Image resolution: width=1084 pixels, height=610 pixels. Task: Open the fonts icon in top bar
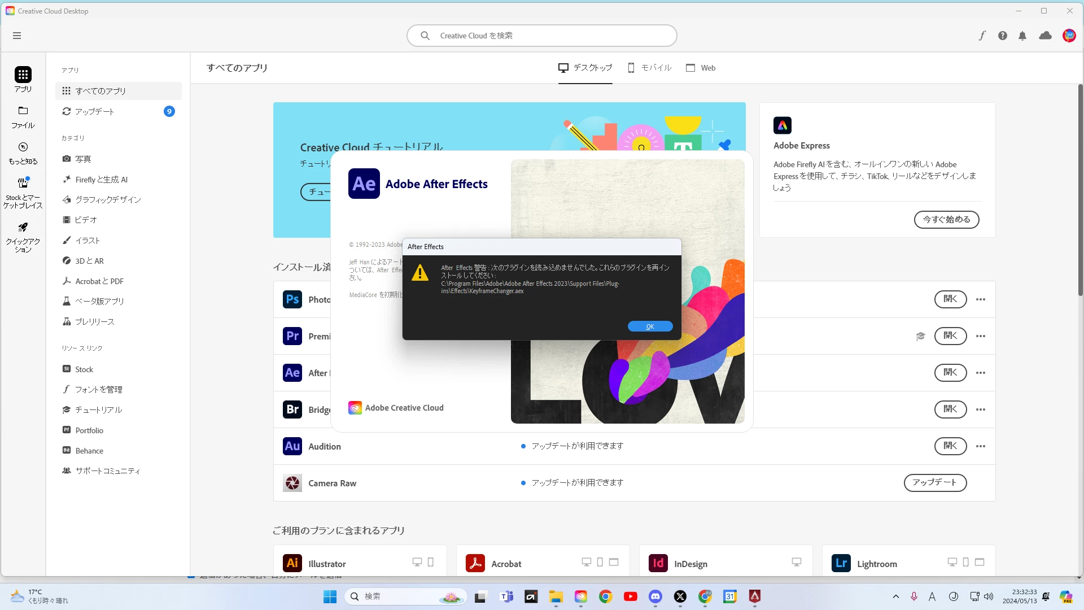(982, 36)
